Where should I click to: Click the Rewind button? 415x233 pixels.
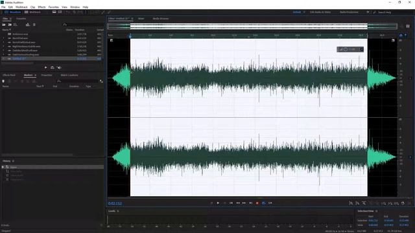point(238,203)
